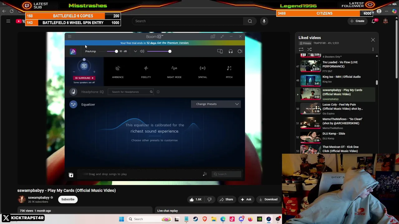Click the Boom speaker volume icon
399x224 pixels.
142,51
